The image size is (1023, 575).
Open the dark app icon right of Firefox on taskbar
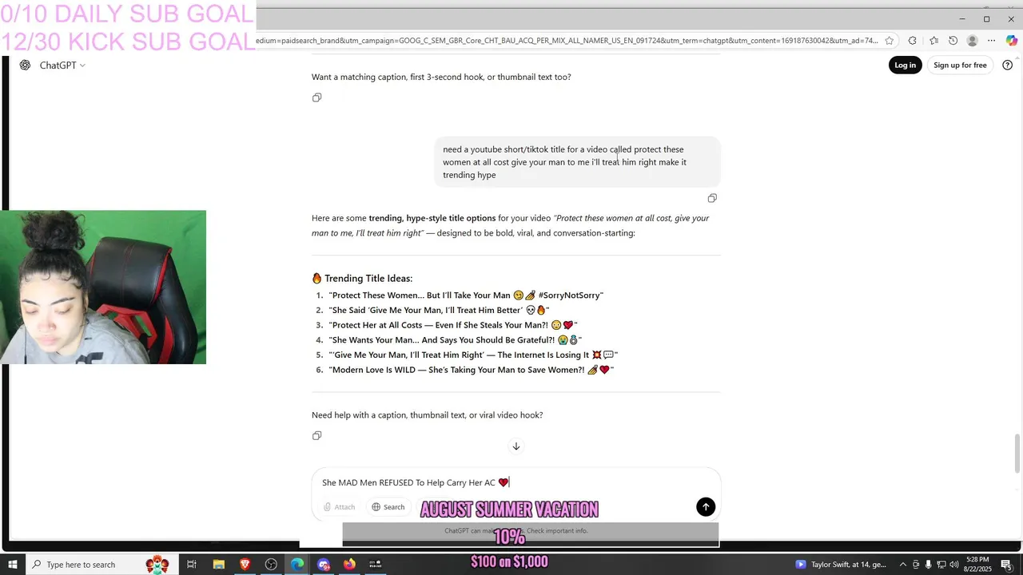376,565
